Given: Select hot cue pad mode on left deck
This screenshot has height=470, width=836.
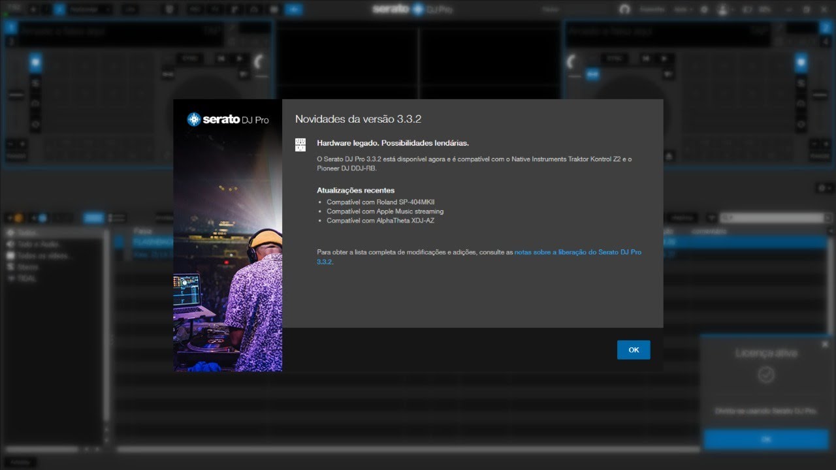Looking at the screenshot, I should tap(35, 63).
